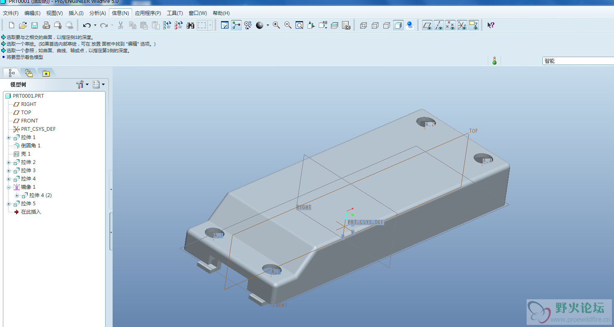Toggle enhanced realism blue ball icon
Screen dimensions: 614x327
point(410,25)
